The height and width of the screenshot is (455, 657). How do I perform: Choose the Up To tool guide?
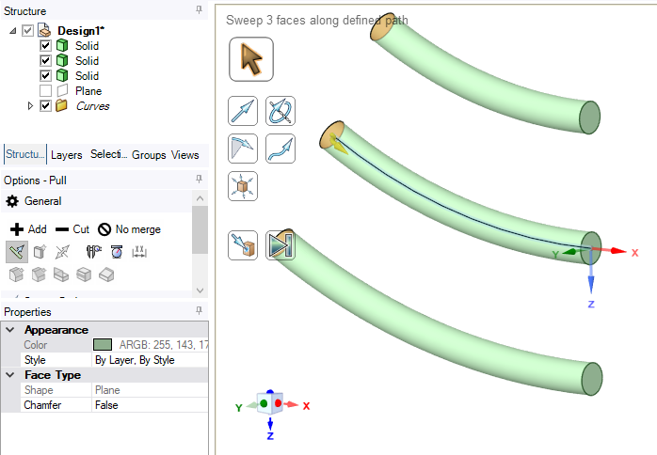click(243, 245)
